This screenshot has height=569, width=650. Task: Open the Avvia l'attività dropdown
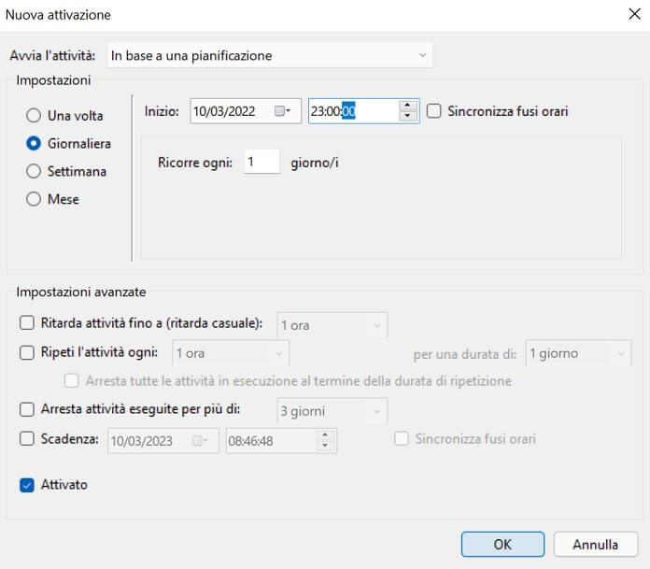270,55
